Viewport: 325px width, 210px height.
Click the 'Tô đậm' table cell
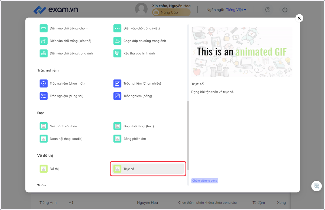[x=259, y=203]
